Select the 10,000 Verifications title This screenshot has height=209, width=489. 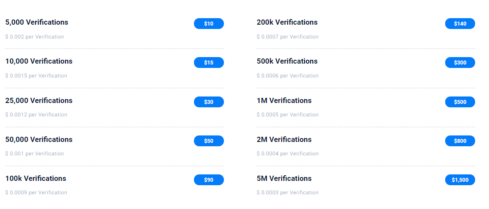39,61
